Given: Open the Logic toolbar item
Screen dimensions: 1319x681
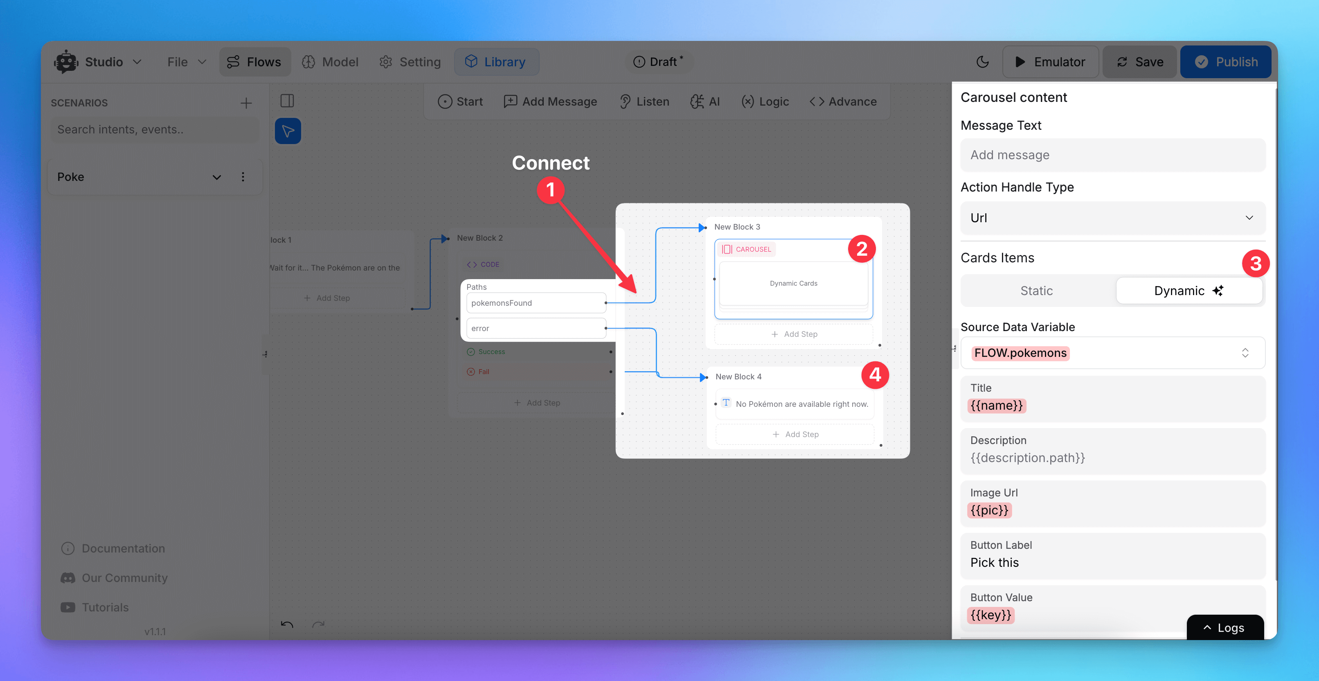Looking at the screenshot, I should 765,102.
